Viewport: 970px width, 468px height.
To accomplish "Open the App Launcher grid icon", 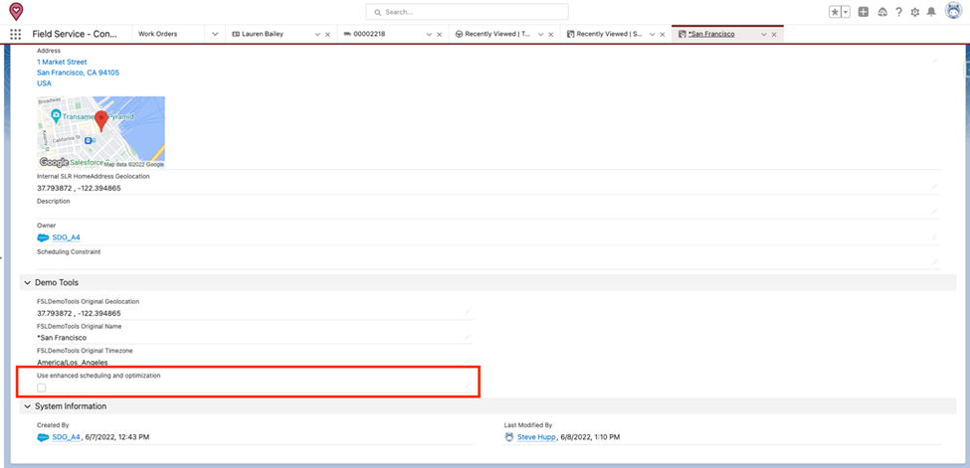I will [16, 34].
